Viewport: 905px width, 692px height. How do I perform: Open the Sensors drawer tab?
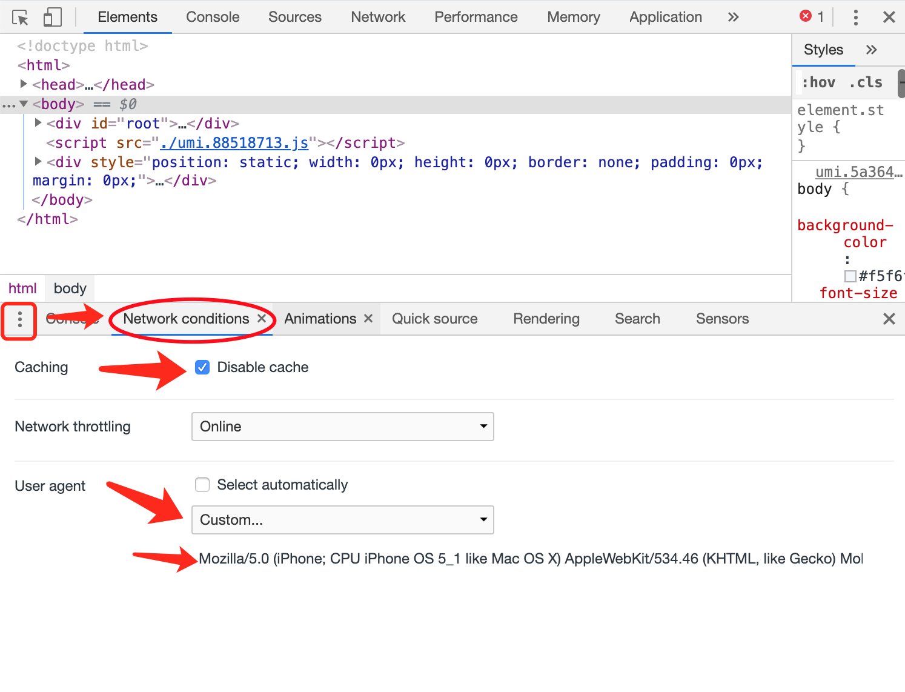722,319
